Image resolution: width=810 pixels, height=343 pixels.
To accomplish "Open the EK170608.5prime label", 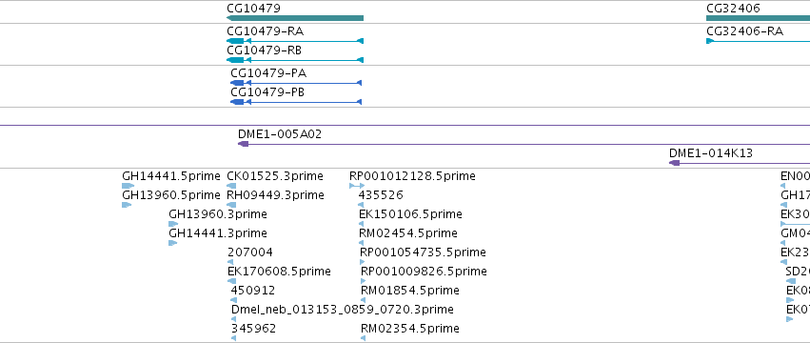I will click(279, 272).
